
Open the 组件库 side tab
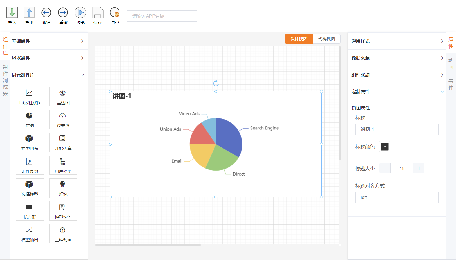tap(5, 46)
